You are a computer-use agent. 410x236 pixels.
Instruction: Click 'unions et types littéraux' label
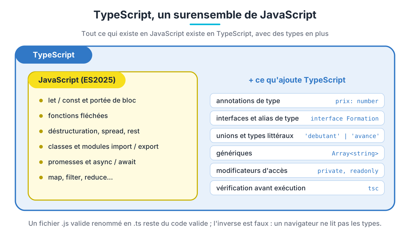pyautogui.click(x=255, y=136)
